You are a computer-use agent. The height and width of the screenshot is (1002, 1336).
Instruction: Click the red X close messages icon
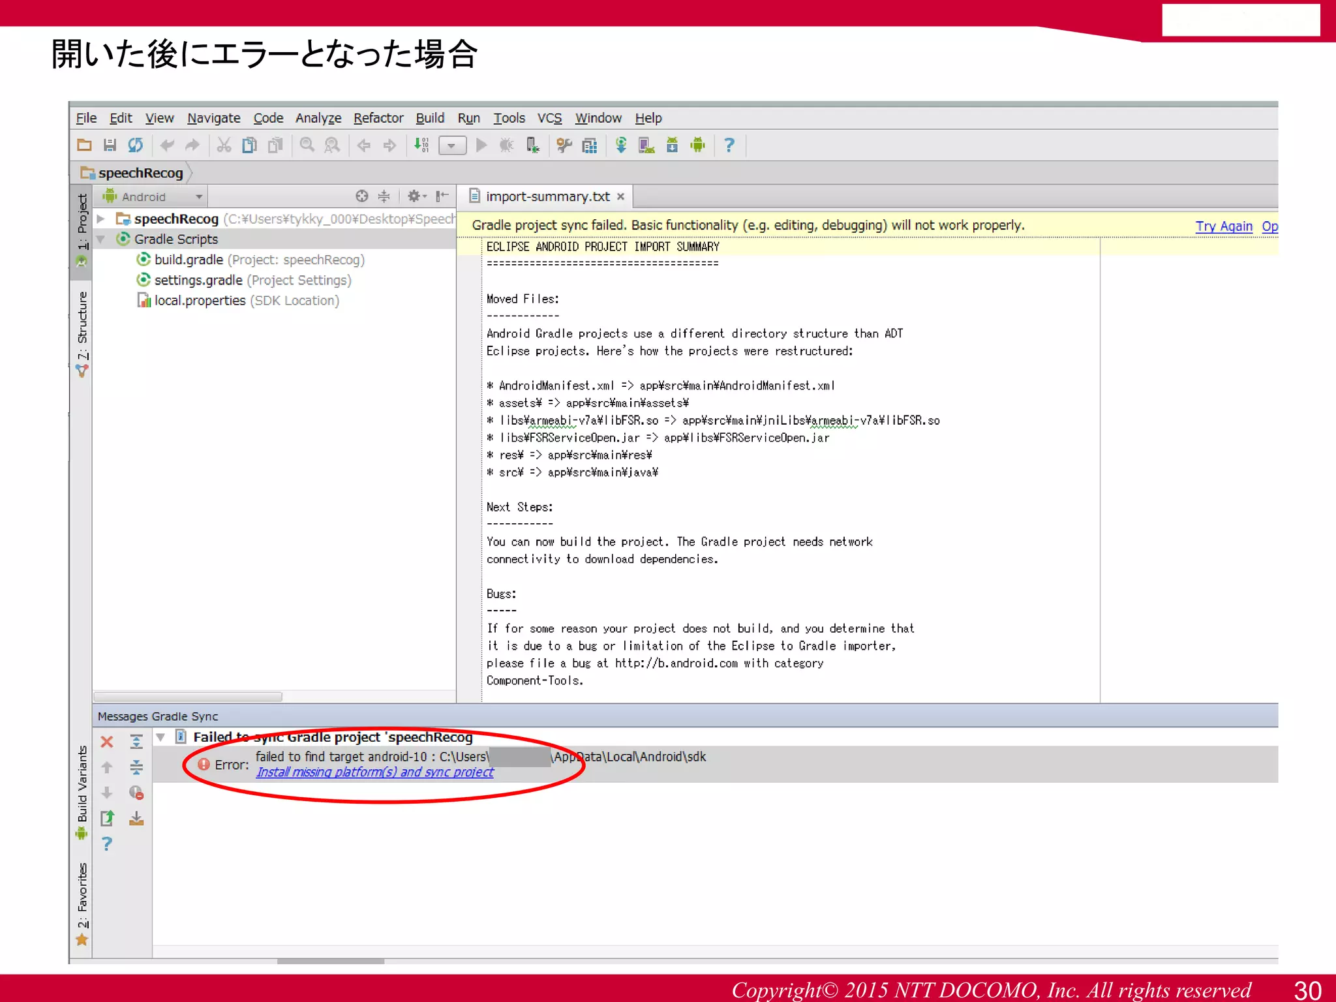[x=107, y=742]
